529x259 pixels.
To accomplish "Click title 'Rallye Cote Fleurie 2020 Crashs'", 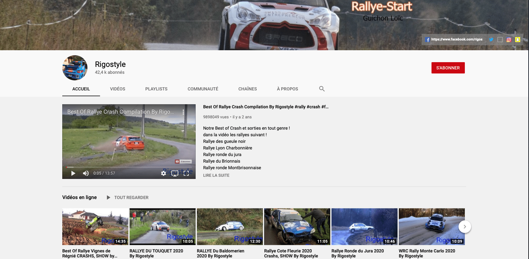I will [x=291, y=253].
